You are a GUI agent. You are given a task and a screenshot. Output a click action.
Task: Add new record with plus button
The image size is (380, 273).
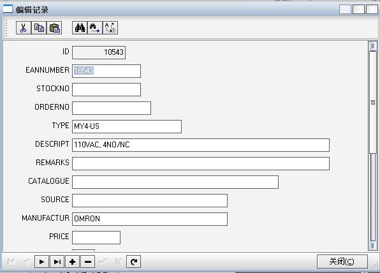(72, 262)
